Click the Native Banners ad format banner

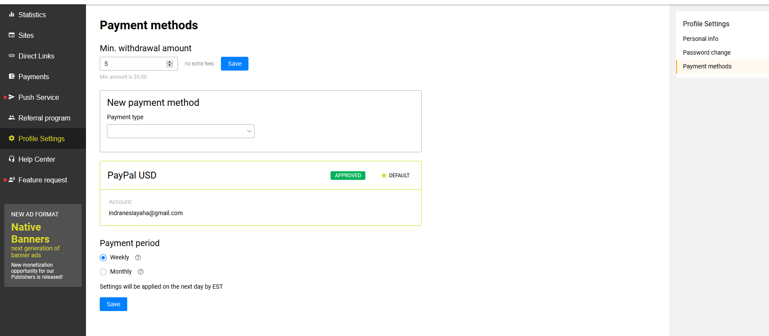(x=43, y=245)
